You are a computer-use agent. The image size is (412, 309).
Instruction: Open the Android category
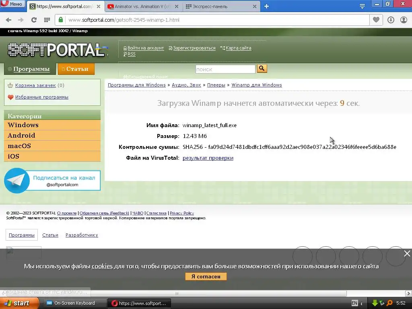coord(52,136)
